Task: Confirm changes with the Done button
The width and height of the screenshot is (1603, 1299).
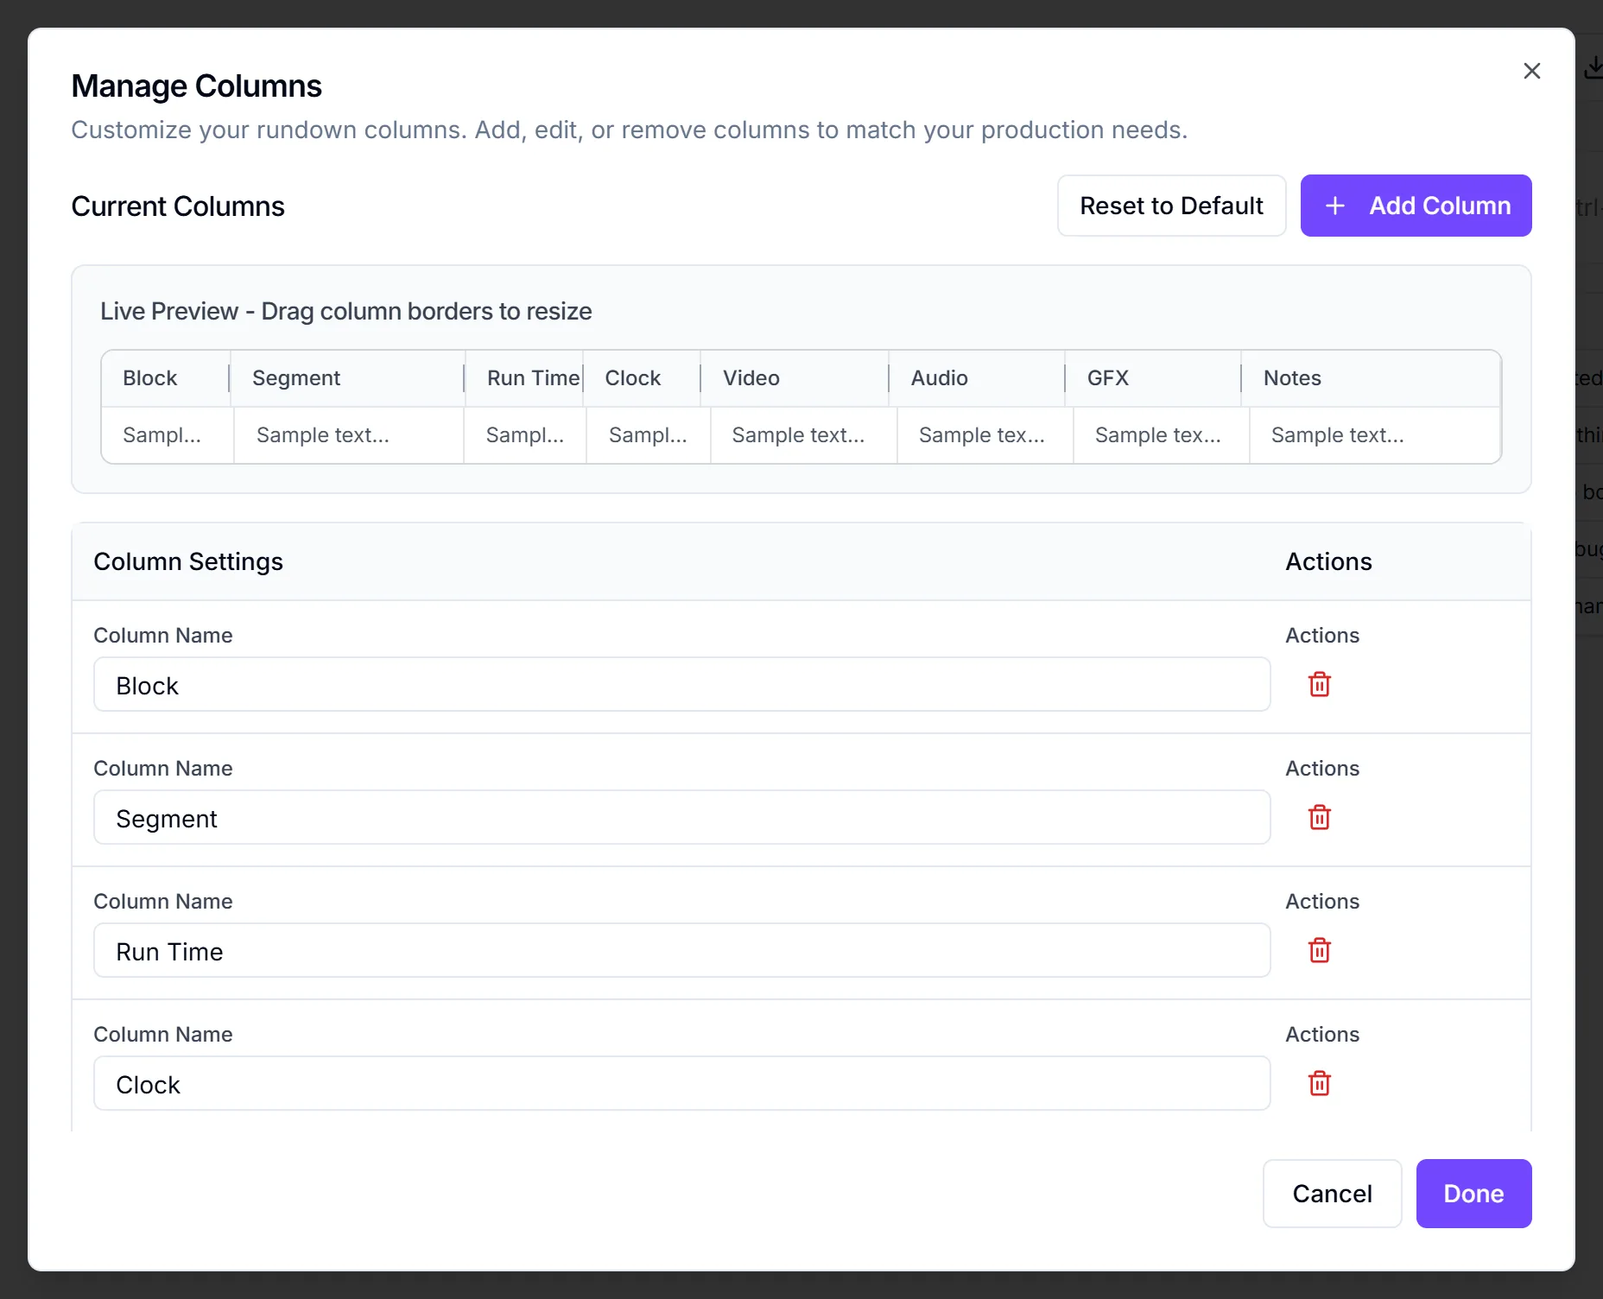Action: [x=1473, y=1194]
